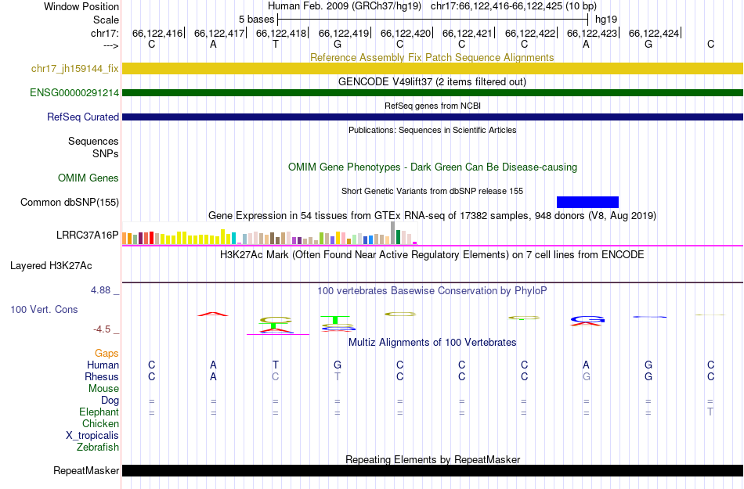The image size is (744, 489).
Task: Click Publications: Sequences in Scientific Articles title
Action: coord(432,130)
